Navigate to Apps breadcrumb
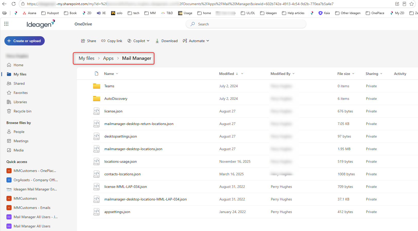 click(108, 58)
